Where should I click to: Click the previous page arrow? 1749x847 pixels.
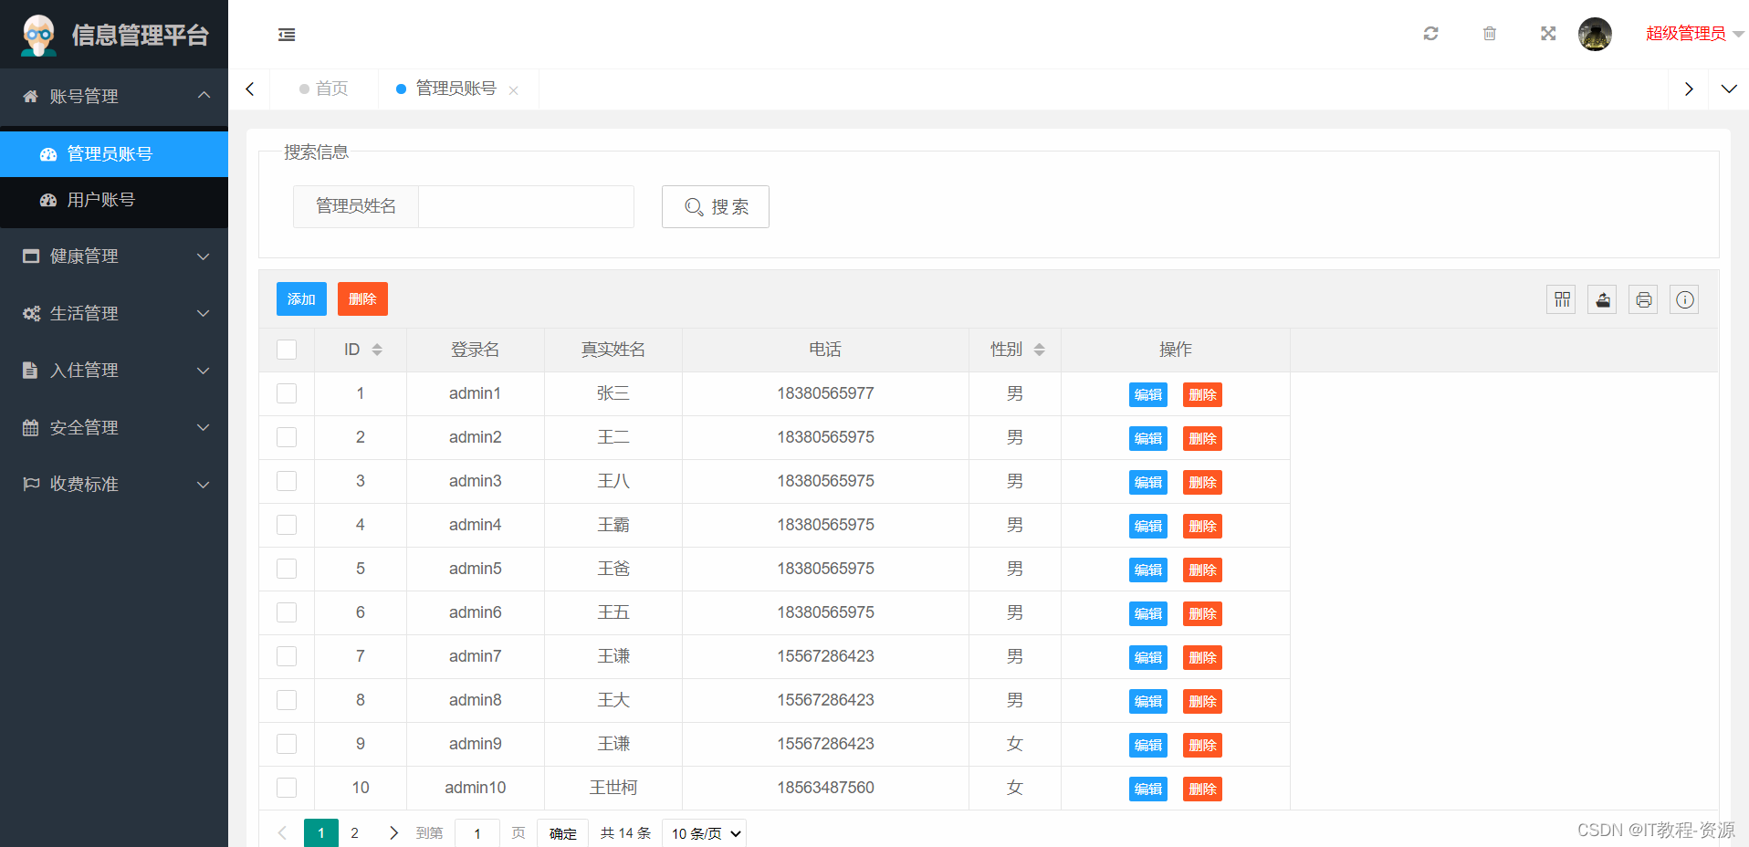pyautogui.click(x=282, y=833)
